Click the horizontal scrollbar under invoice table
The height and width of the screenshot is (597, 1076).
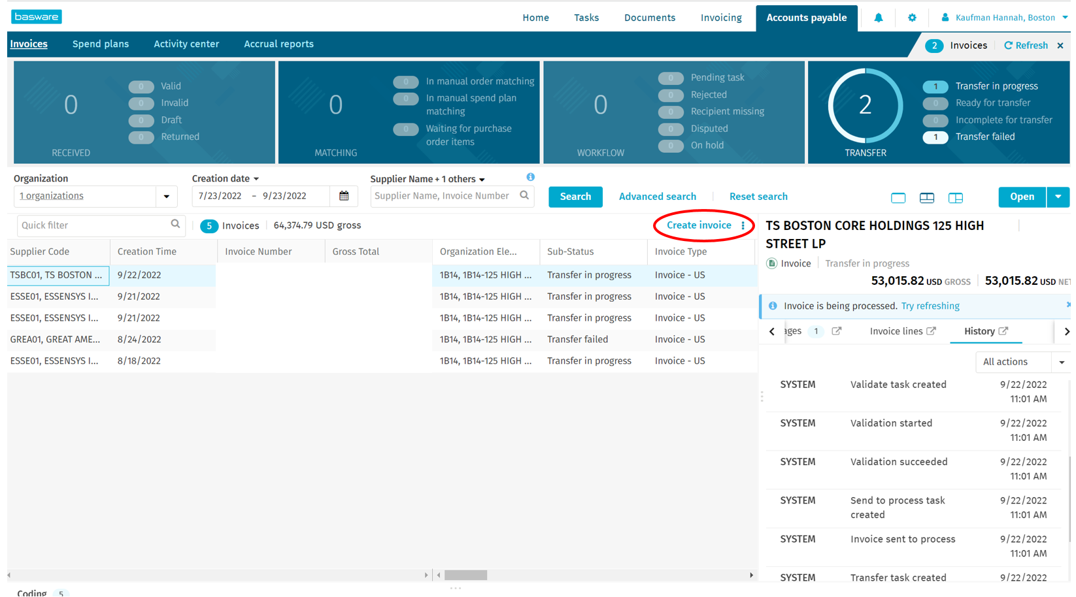[465, 575]
